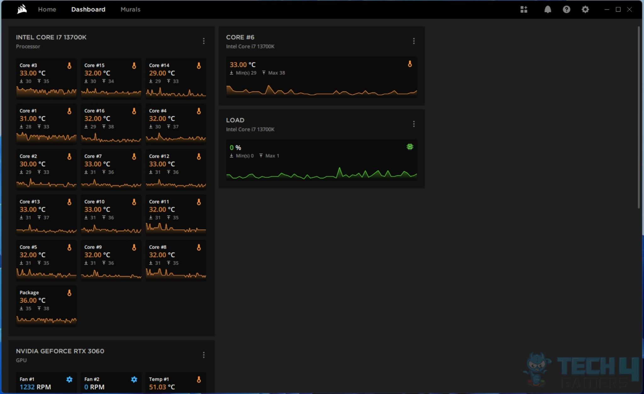Open Core #6 widget options menu
644x394 pixels.
(414, 41)
